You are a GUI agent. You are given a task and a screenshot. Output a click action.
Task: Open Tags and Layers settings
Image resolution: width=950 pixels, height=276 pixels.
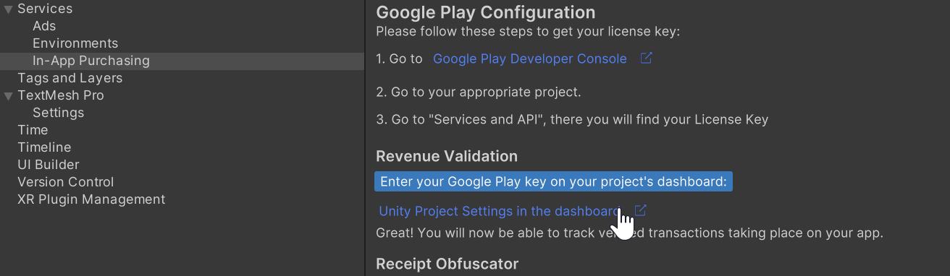(70, 78)
